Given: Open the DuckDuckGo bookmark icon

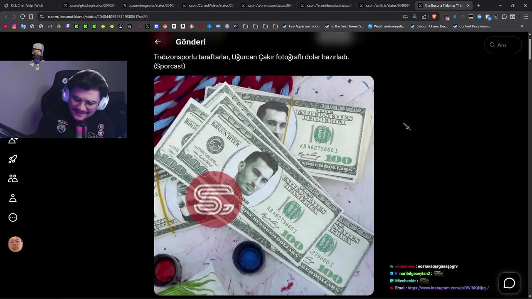Looking at the screenshot, I should click(x=191, y=26).
